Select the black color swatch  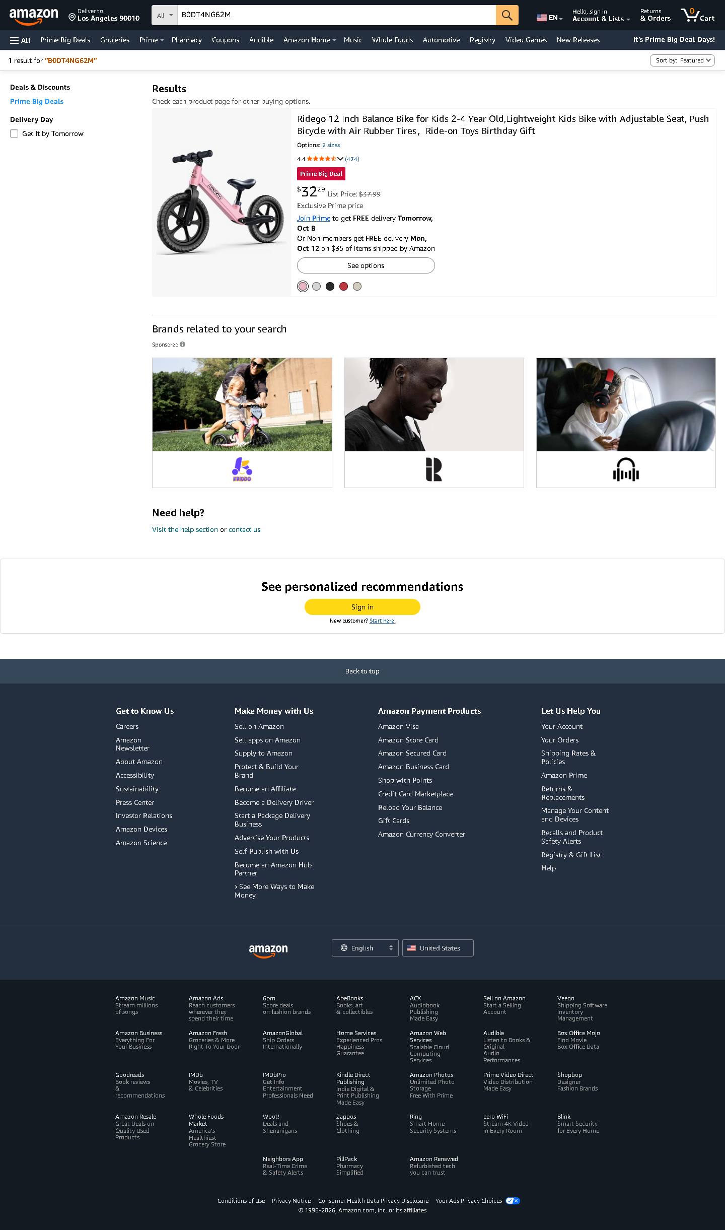(330, 286)
